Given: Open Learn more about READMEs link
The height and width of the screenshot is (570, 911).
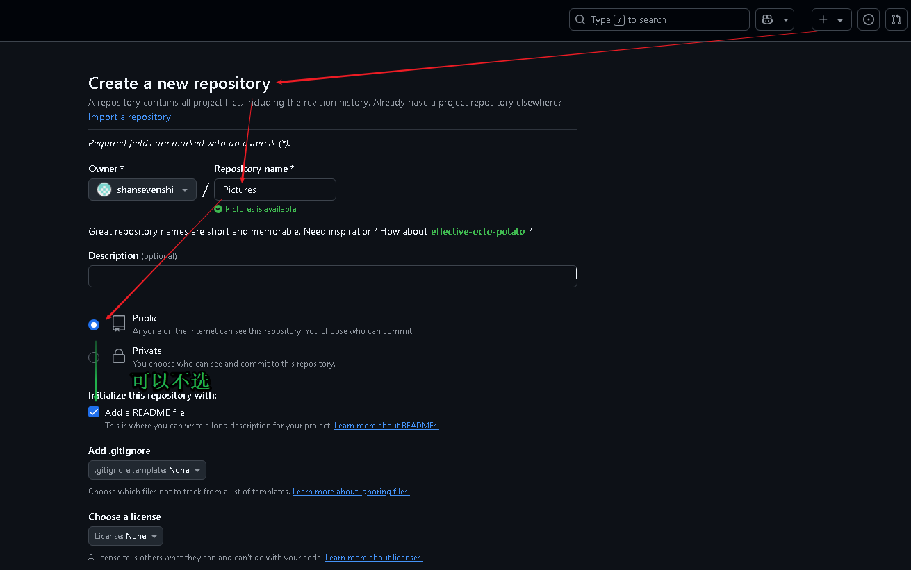Looking at the screenshot, I should tap(386, 426).
